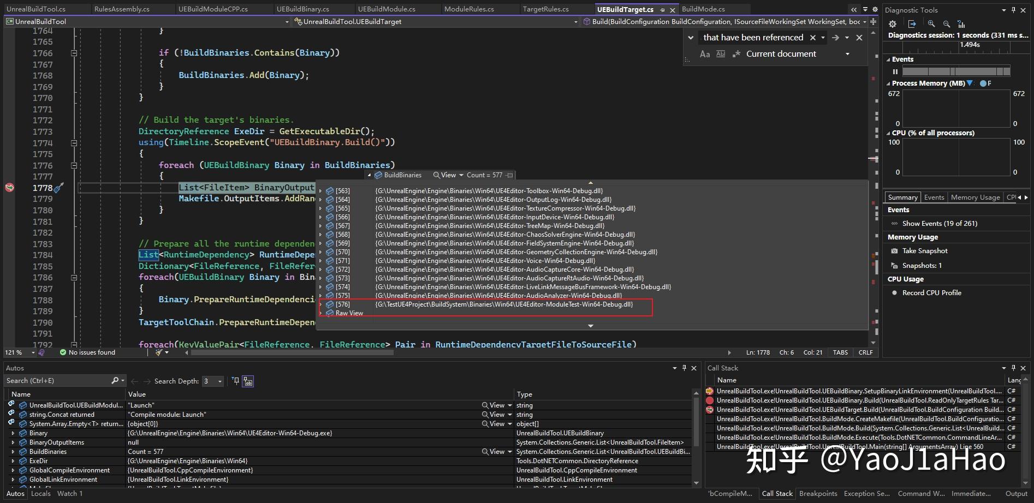The height and width of the screenshot is (503, 1034).
Task: Click the Show Events (19 of 261) link
Action: [940, 223]
